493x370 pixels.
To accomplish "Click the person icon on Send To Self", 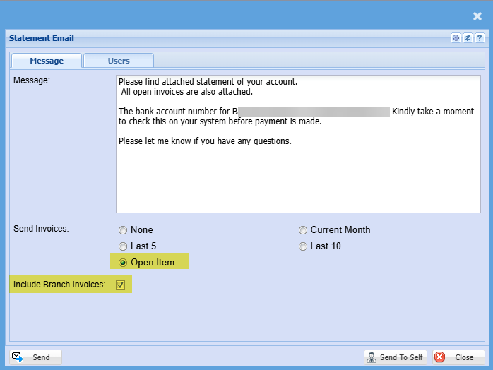I will click(x=372, y=357).
